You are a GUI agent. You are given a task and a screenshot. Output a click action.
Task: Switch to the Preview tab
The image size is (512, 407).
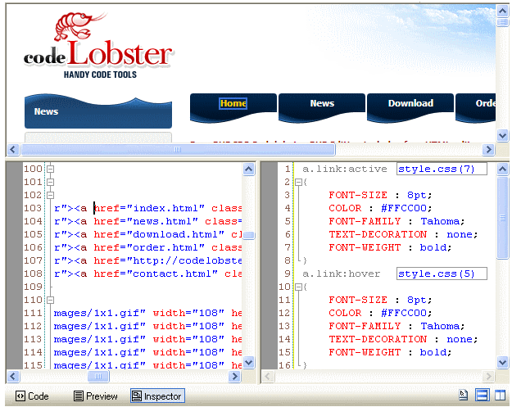click(95, 396)
